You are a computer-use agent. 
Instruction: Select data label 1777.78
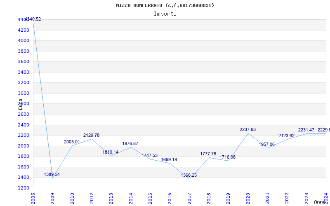point(208,154)
